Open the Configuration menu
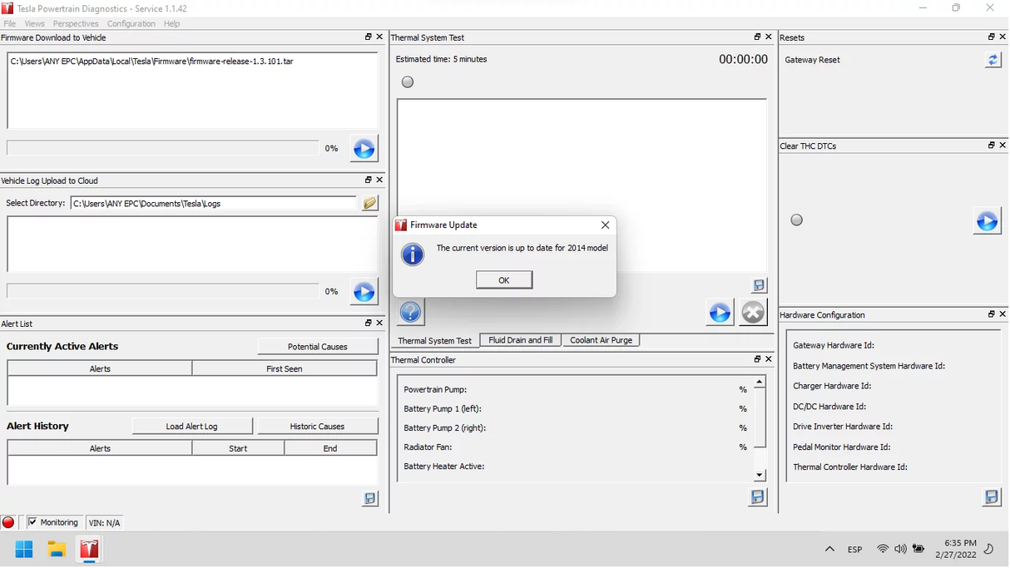The height and width of the screenshot is (568, 1010). coord(131,23)
